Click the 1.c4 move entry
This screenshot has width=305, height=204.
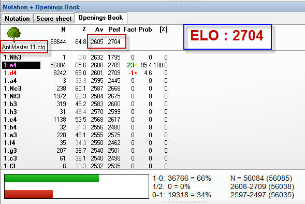(10, 120)
